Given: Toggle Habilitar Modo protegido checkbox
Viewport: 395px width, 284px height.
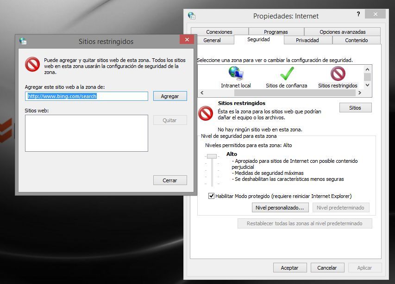Looking at the screenshot, I should point(211,196).
